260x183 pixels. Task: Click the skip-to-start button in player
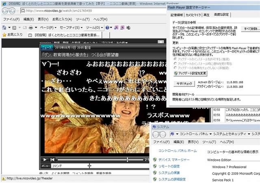52,159
